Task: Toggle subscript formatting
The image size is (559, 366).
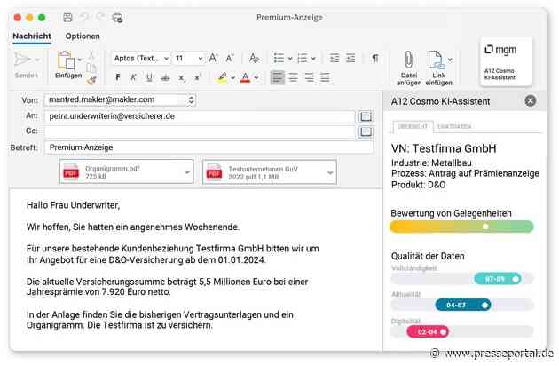Action: point(182,78)
